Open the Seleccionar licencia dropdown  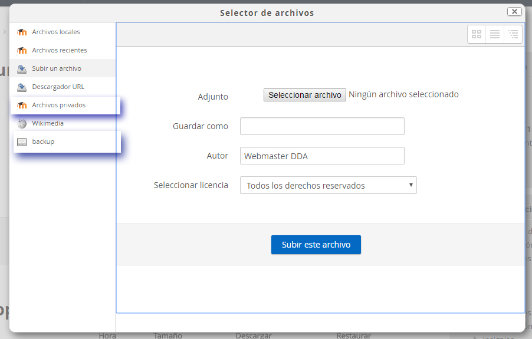328,186
